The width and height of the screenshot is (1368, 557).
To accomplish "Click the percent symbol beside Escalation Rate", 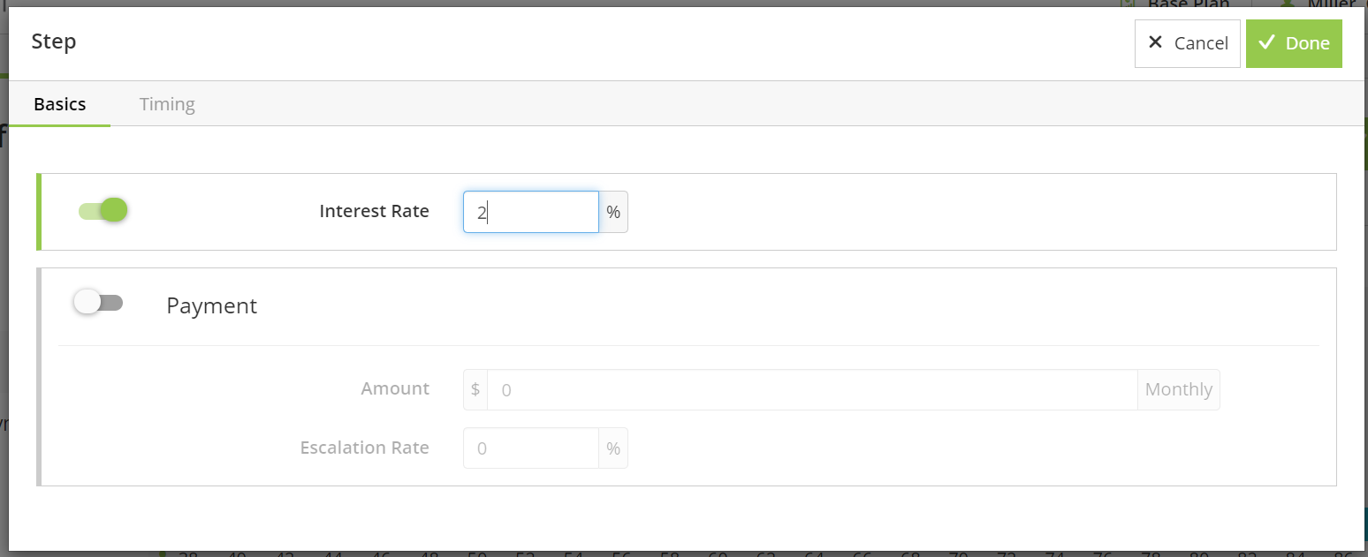I will pos(613,448).
